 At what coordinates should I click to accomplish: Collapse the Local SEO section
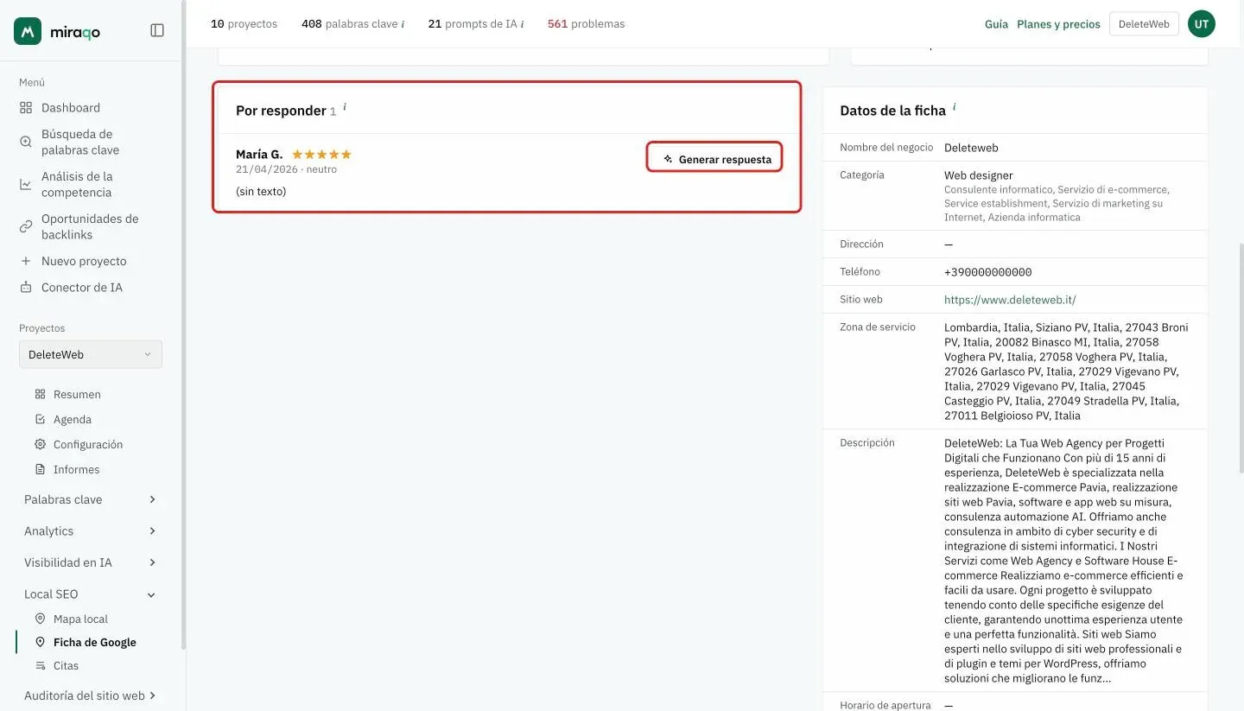coord(91,594)
